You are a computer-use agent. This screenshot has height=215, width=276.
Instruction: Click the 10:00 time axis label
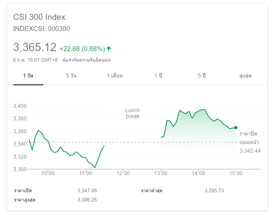pyautogui.click(x=48, y=173)
